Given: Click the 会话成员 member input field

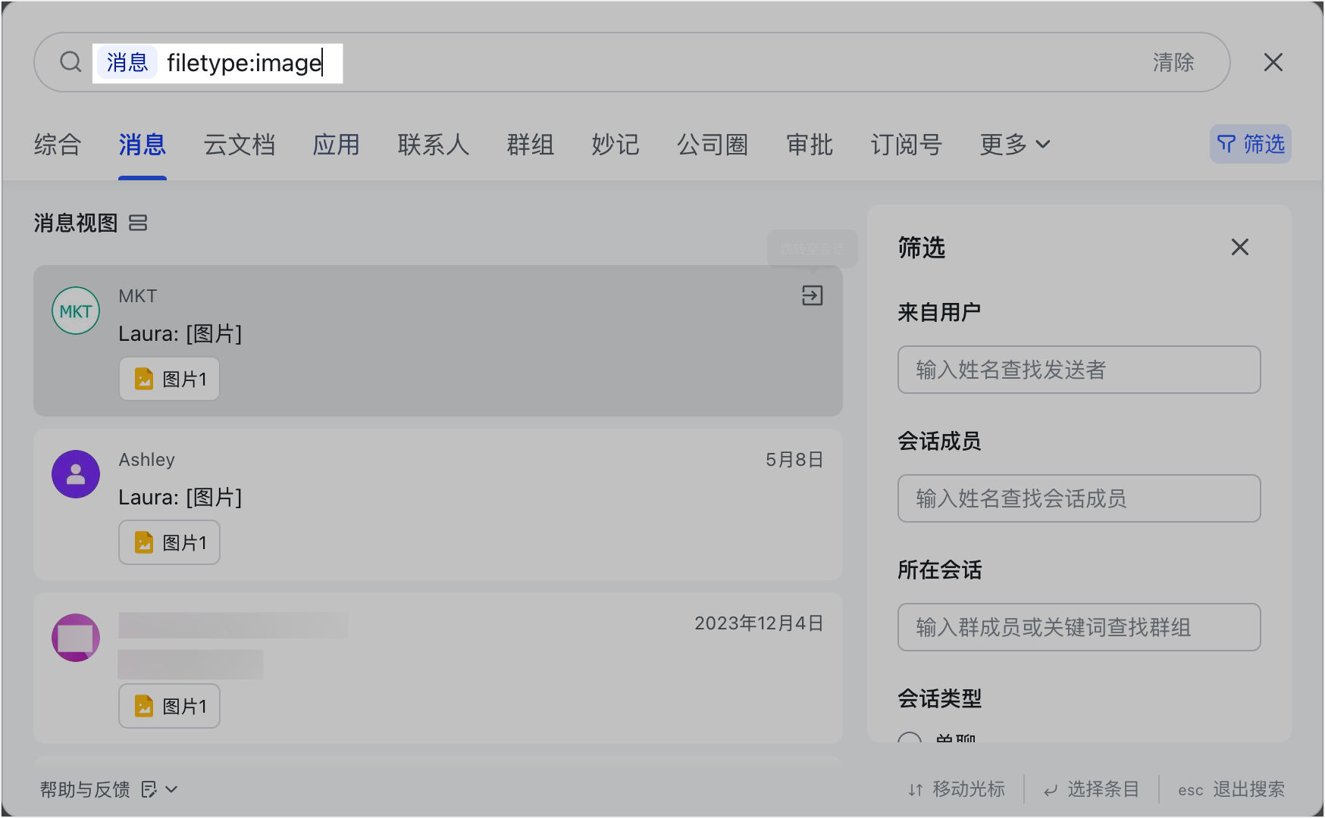Looking at the screenshot, I should [x=1079, y=498].
